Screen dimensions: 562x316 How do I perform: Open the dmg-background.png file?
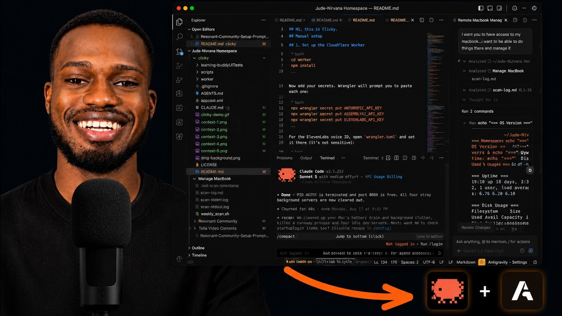tap(228, 158)
